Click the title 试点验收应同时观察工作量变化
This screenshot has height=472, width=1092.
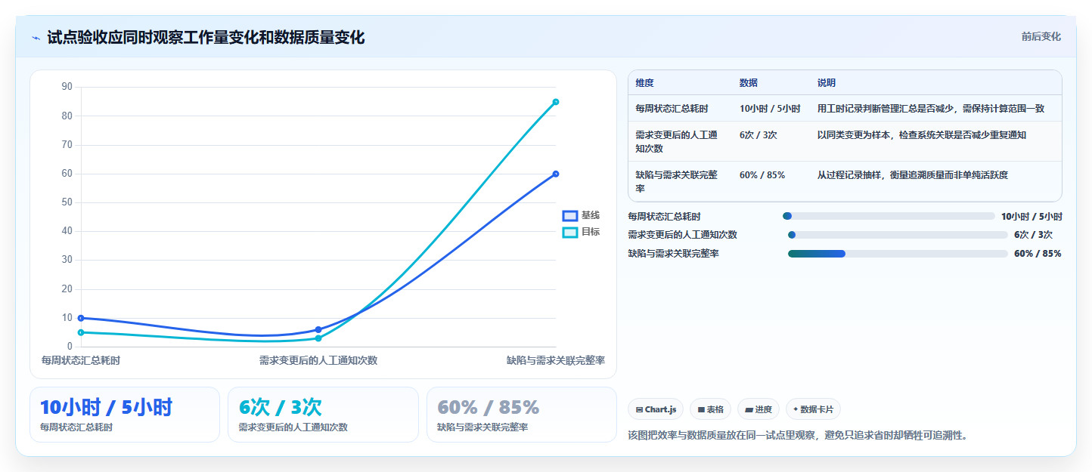tap(206, 37)
